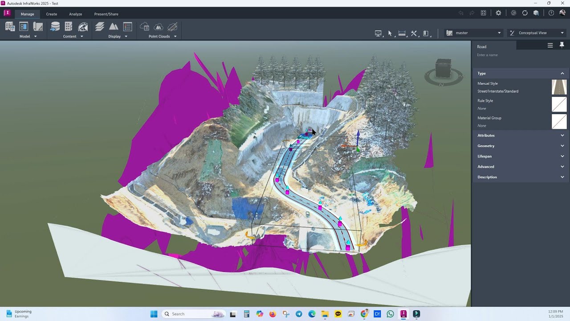Open the Proposals blueprint icon in Model group
The height and width of the screenshot is (321, 570).
(x=38, y=27)
